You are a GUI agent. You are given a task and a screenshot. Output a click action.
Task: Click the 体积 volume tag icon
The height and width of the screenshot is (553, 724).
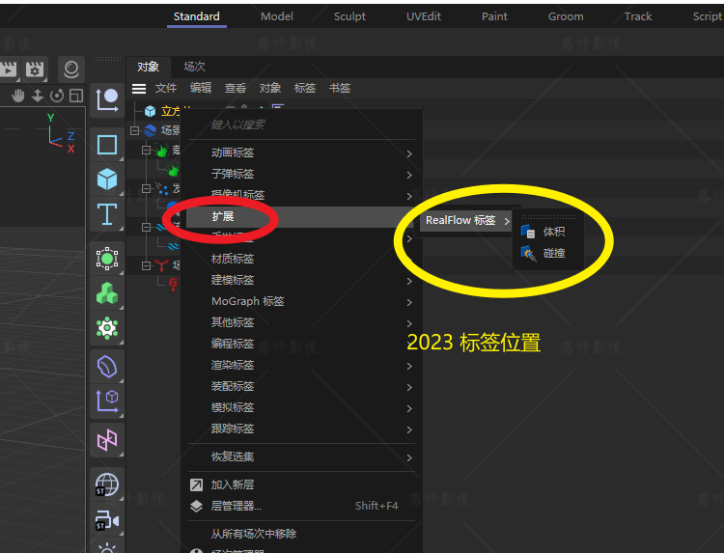[x=528, y=232]
